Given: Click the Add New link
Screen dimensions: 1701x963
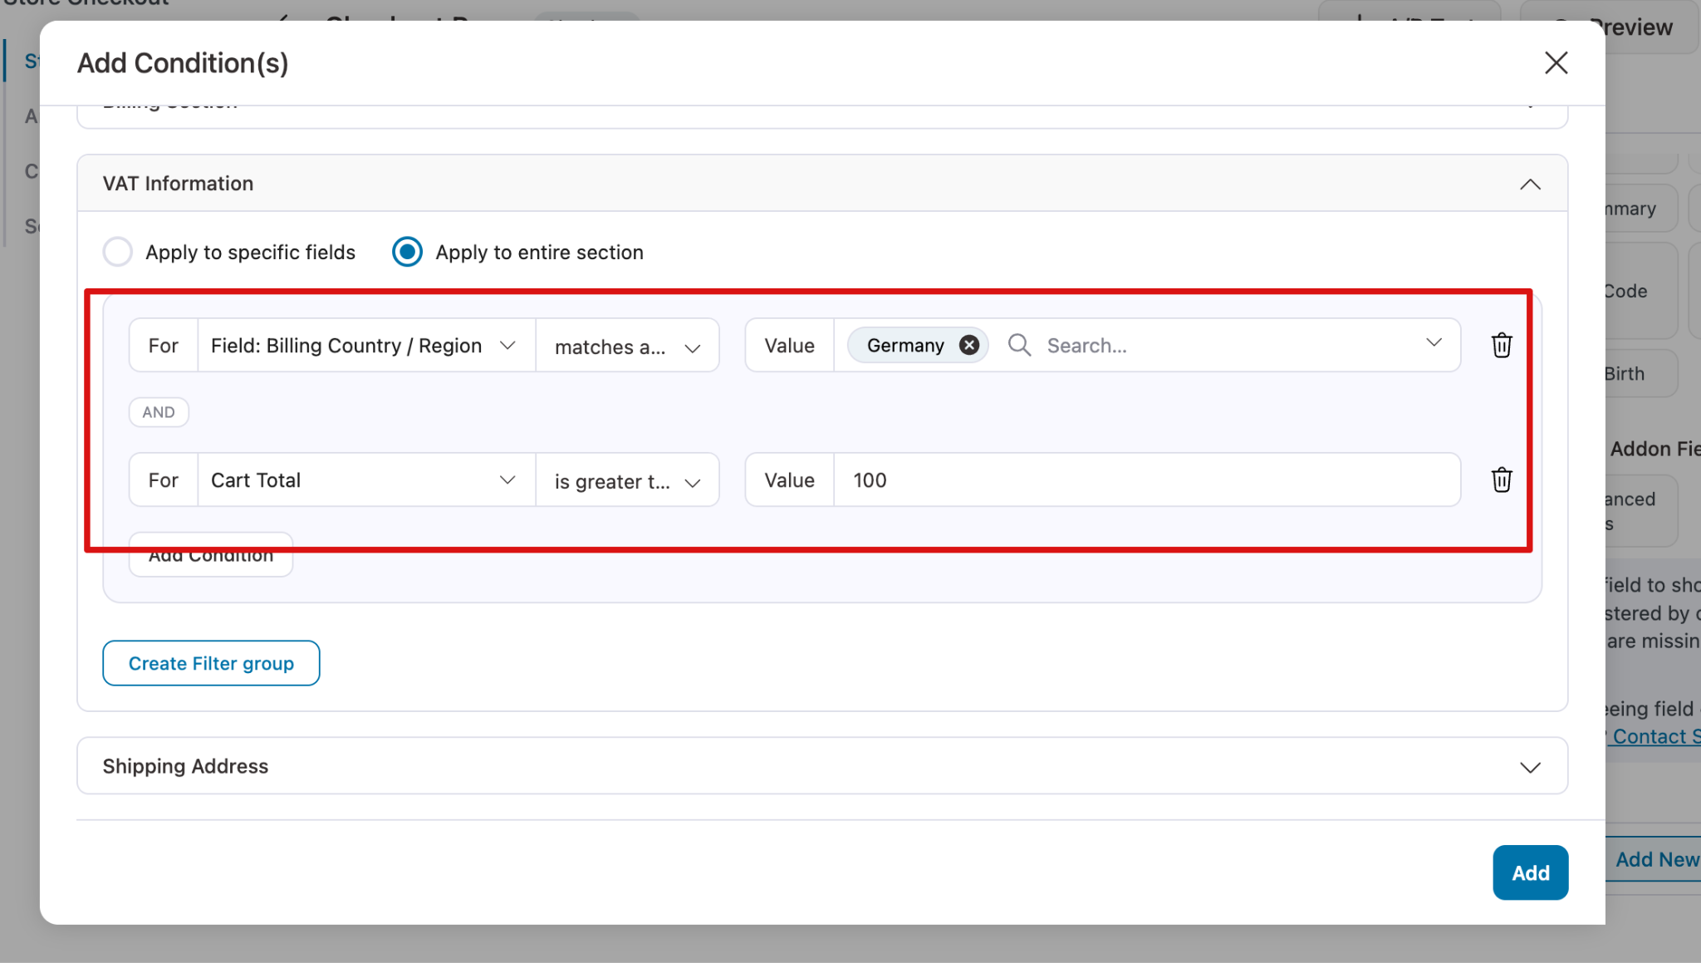Looking at the screenshot, I should 1656,859.
